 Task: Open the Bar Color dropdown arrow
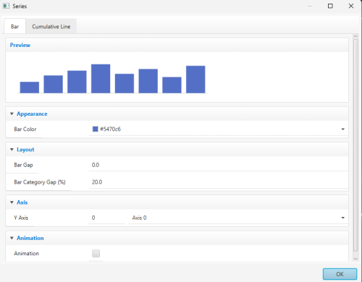click(x=342, y=129)
